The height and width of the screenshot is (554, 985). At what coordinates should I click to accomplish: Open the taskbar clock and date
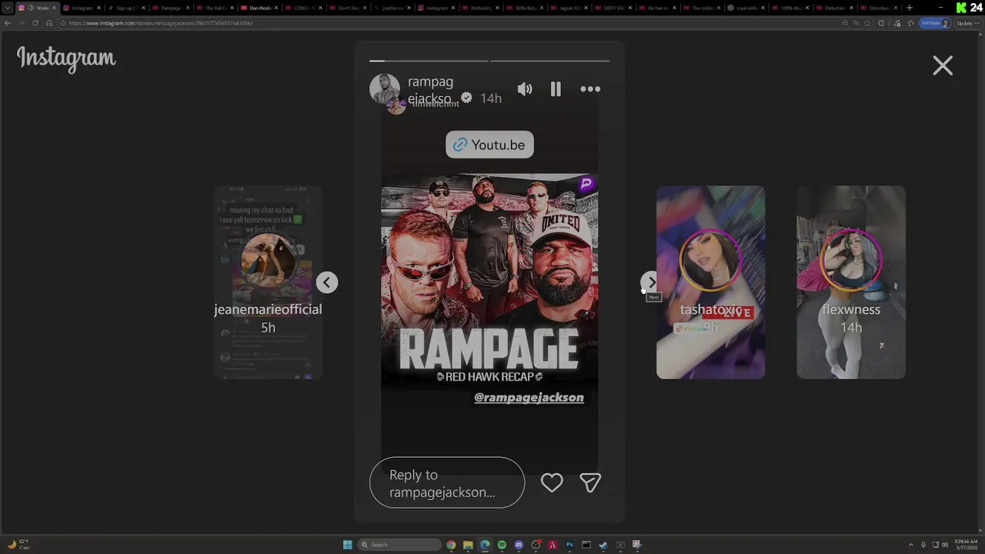pos(965,544)
